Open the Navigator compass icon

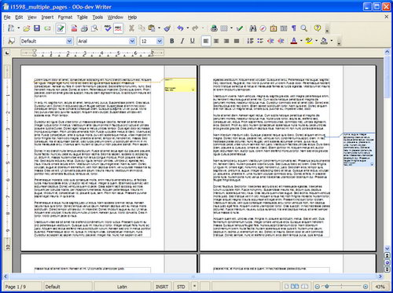point(263,28)
